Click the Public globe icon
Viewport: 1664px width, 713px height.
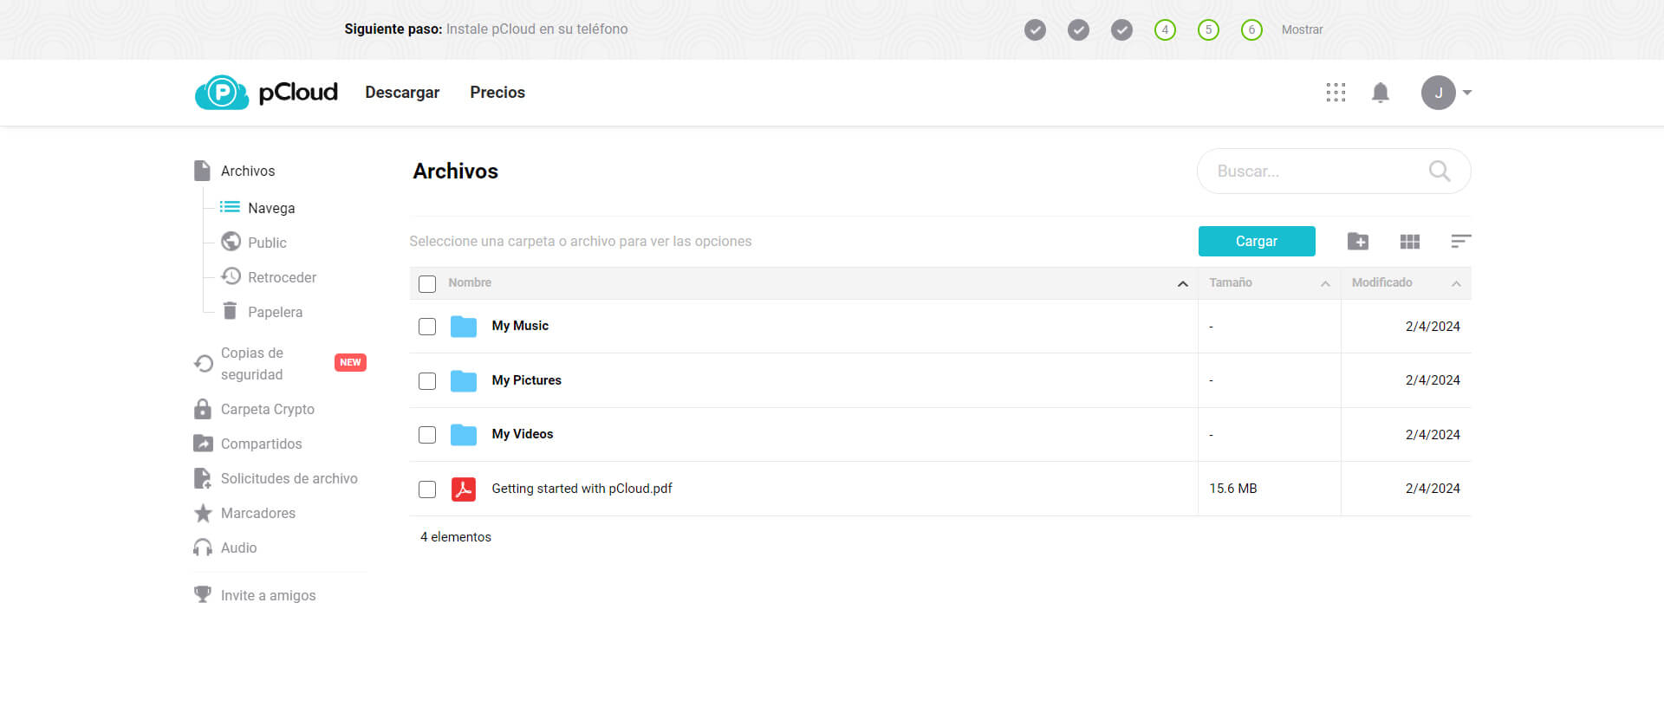coord(231,242)
